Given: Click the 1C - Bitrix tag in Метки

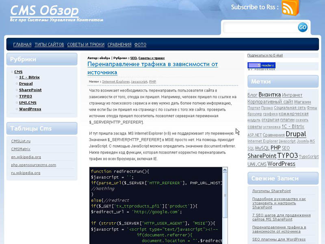Looking at the screenshot, I should point(293,126).
